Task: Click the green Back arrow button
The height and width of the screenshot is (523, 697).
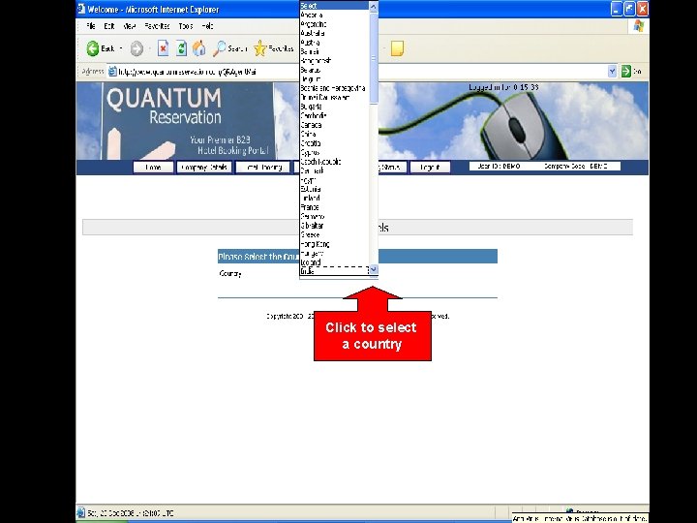Action: (93, 48)
